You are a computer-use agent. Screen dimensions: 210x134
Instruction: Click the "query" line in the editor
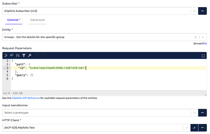click(x=109, y=75)
